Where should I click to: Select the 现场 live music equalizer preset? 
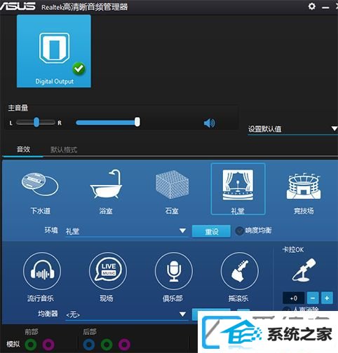coord(108,271)
